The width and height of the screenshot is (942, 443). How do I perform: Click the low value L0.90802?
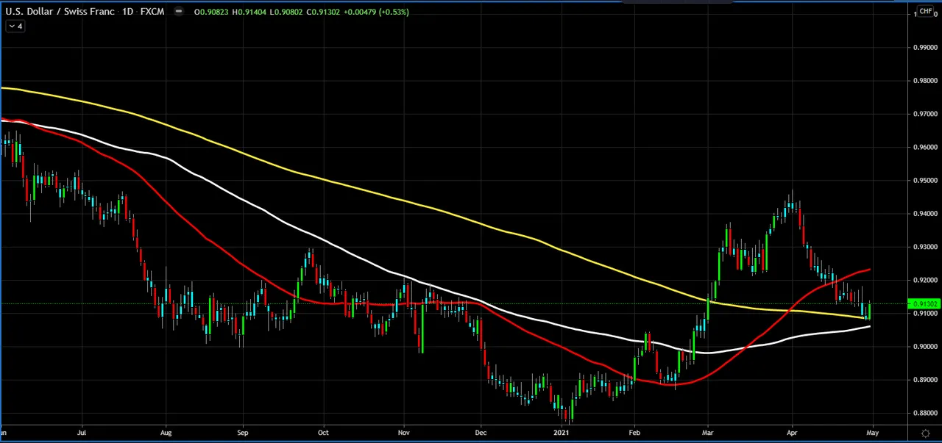(286, 12)
